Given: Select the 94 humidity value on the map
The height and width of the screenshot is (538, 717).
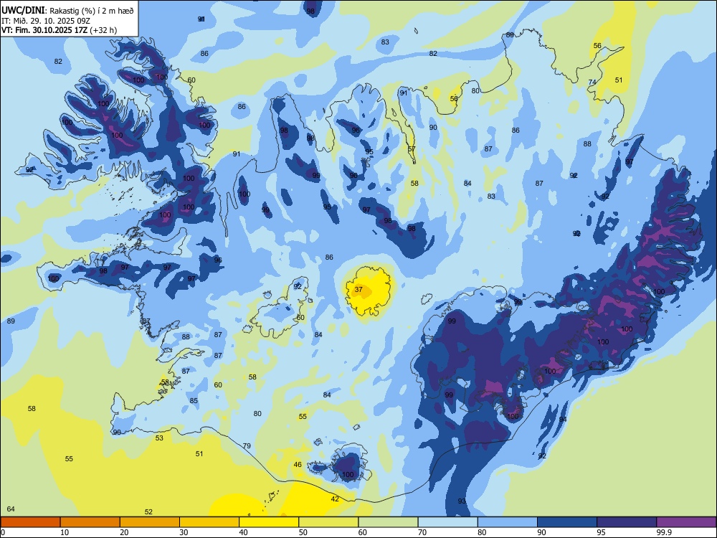Looking at the screenshot, I should [x=562, y=419].
